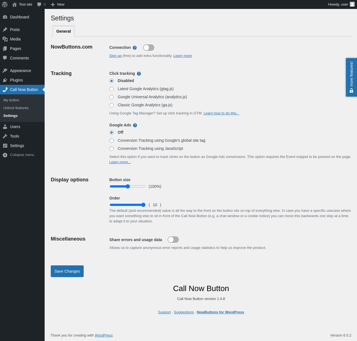
Task: Click the Posts pushpin icon
Action: 5,30
